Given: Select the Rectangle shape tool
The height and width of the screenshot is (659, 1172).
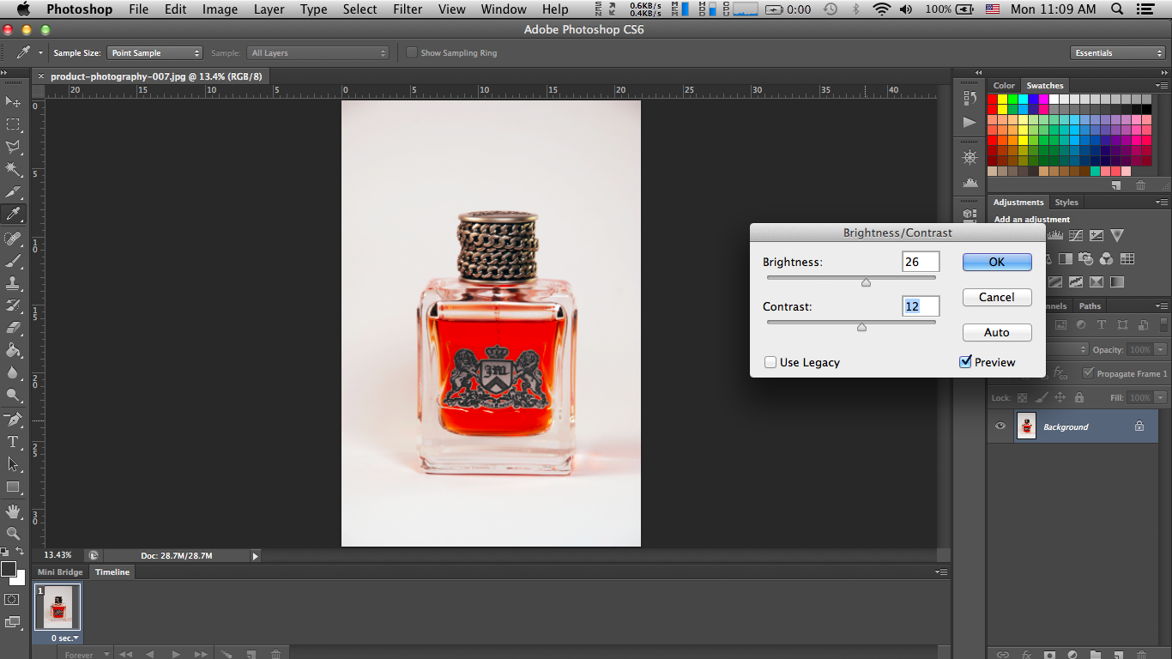Looking at the screenshot, I should tap(13, 487).
